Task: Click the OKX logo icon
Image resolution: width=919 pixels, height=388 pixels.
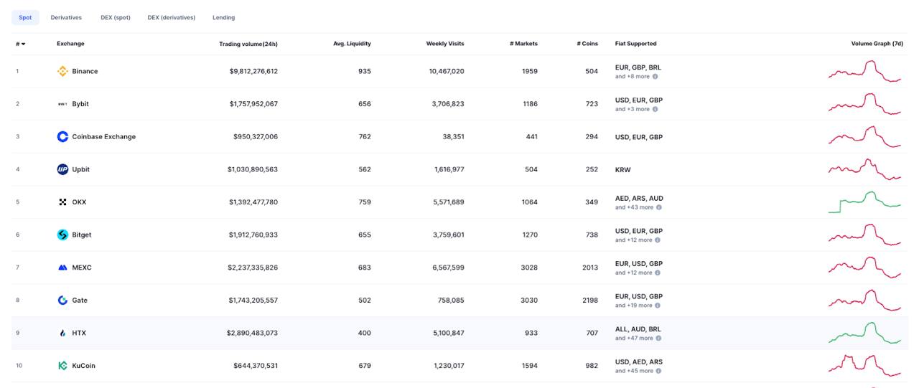Action: (x=62, y=202)
